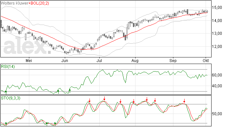227x127 pixels.
Task: Click the Jun month label
Action: coord(64,60)
